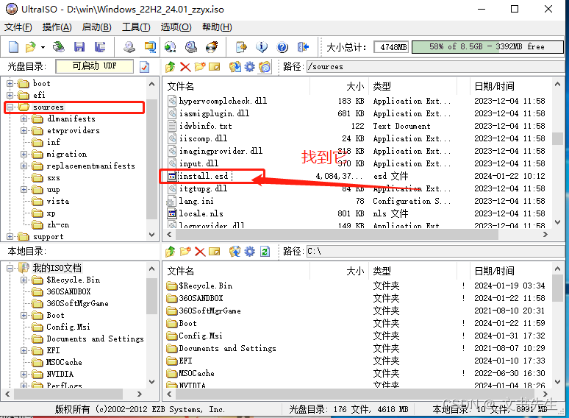Click hide local browser icon in disc toolbar
This screenshot has width=569, height=418.
tap(265, 67)
